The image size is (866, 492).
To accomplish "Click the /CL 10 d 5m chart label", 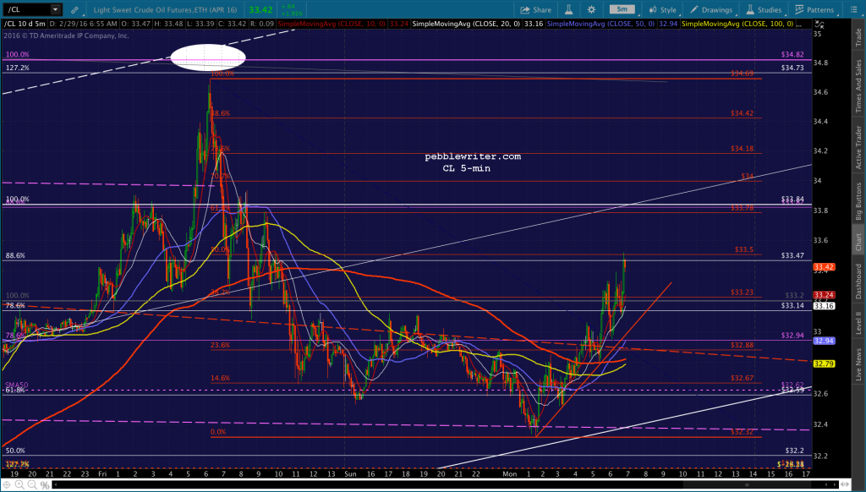I will tap(25, 24).
